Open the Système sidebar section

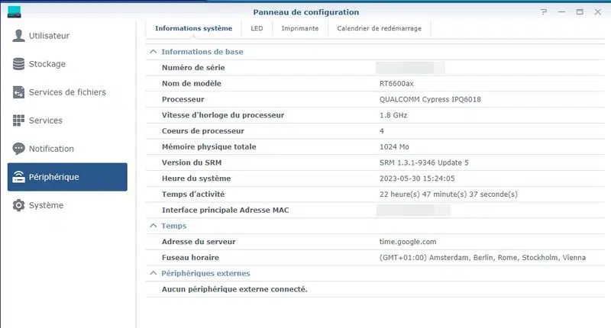click(x=46, y=205)
